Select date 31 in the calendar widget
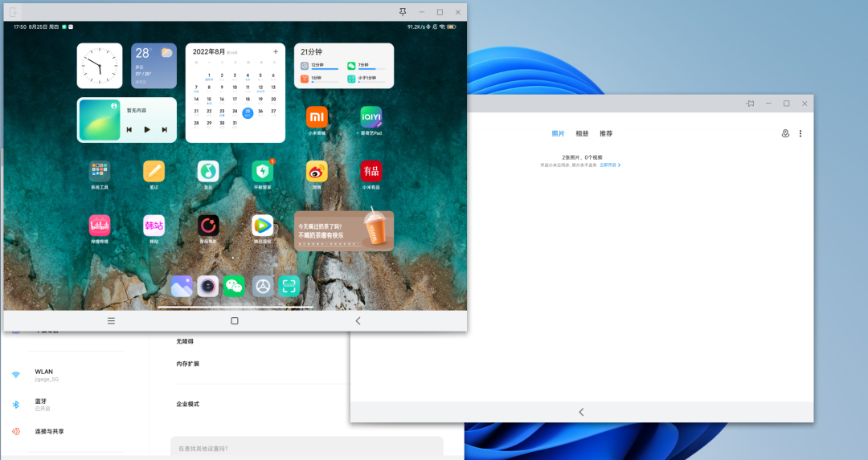This screenshot has width=868, height=460. point(235,124)
